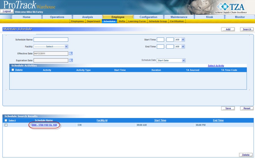Toggle the Delete all activities checkbox
The height and width of the screenshot is (160, 255).
point(13,70)
